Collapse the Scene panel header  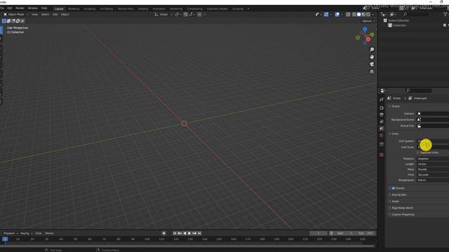coord(396,106)
